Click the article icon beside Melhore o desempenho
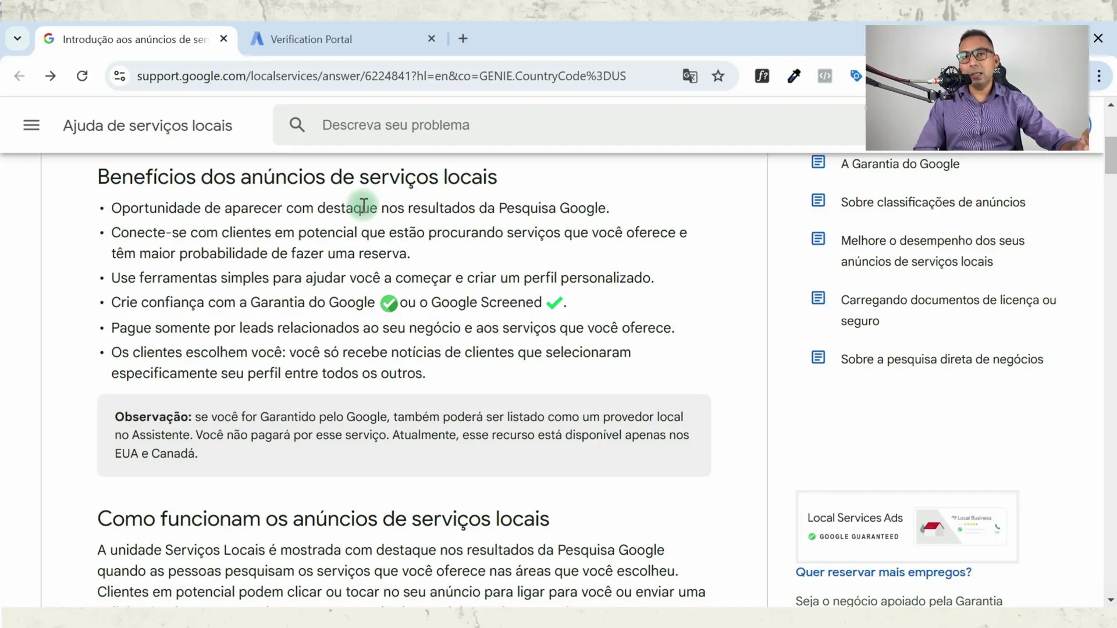1117x628 pixels. click(818, 239)
